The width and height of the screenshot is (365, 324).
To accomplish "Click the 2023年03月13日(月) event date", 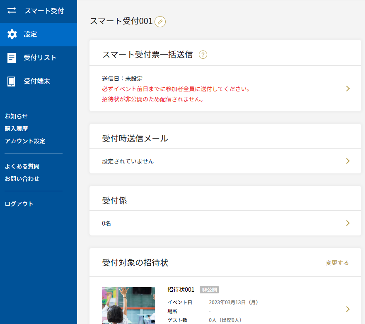I will pyautogui.click(x=234, y=302).
